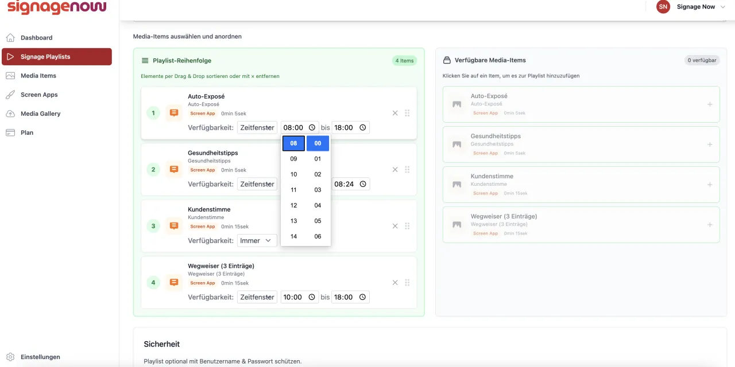Screen dimensions: 735x367
Task: Add Kundenstimme via its plus icon
Action: (x=710, y=185)
